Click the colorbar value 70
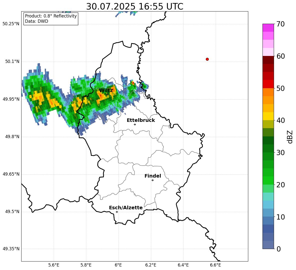296x270 pixels. click(x=280, y=24)
